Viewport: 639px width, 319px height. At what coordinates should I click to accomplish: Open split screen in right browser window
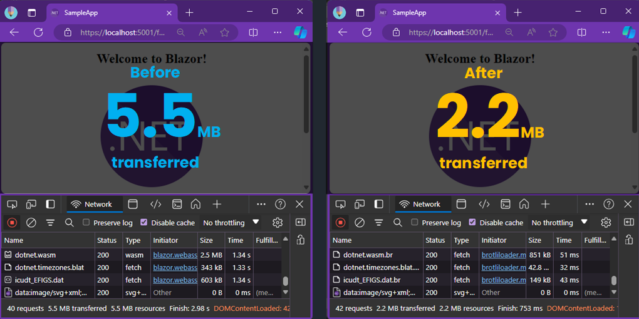tap(582, 33)
